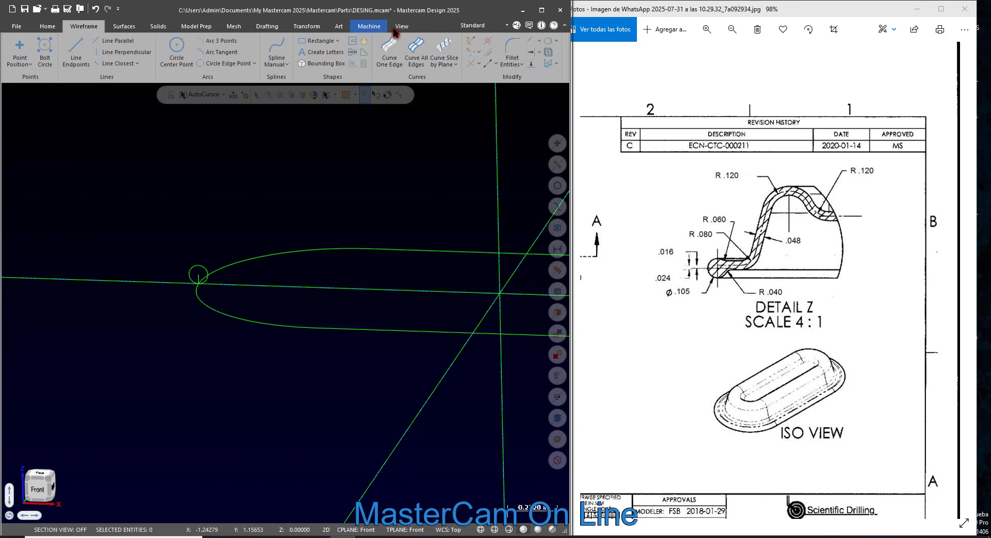Open the Surfaces ribbon tab
Screen dimensions: 991x538
pos(124,26)
